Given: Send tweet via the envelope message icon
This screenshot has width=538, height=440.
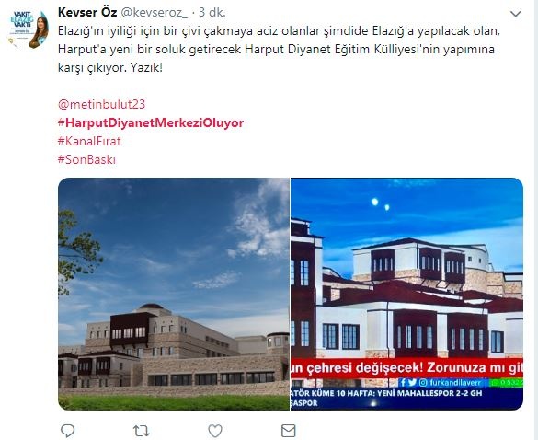Looking at the screenshot, I should click(x=289, y=431).
